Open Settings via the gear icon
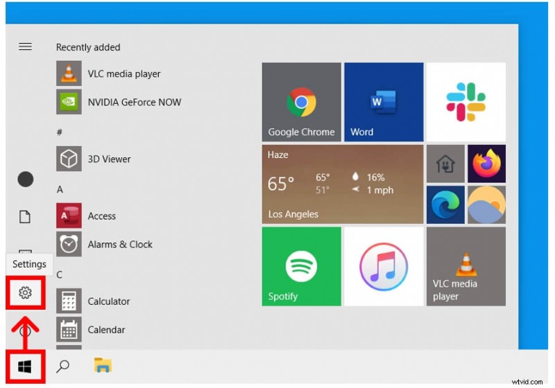The width and height of the screenshot is (555, 388). tap(26, 293)
